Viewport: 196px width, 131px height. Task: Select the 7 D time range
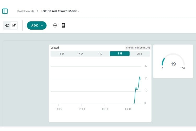click(81, 54)
